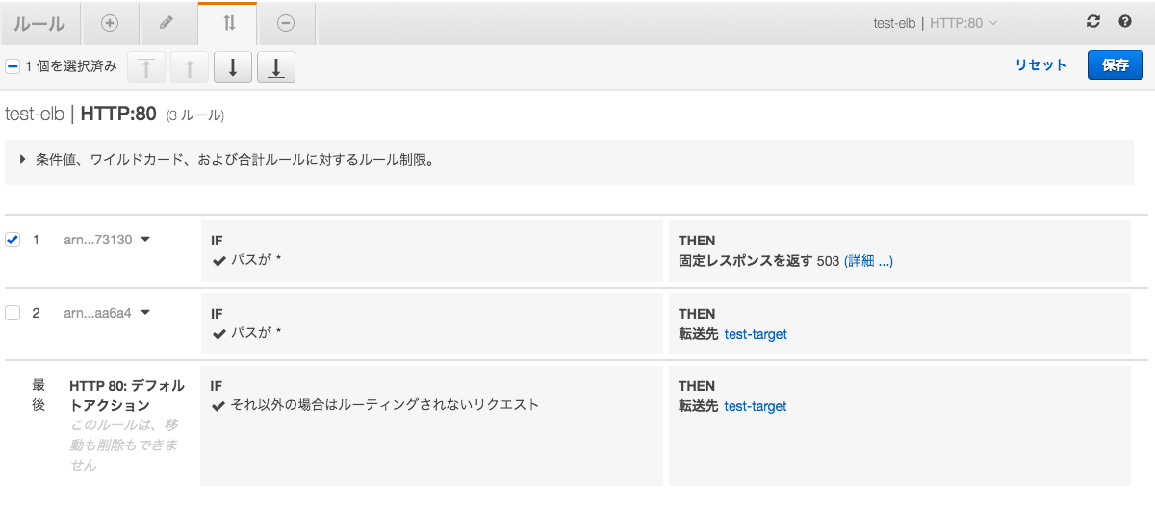Uncheck the checkbox for rule 1

[x=13, y=240]
